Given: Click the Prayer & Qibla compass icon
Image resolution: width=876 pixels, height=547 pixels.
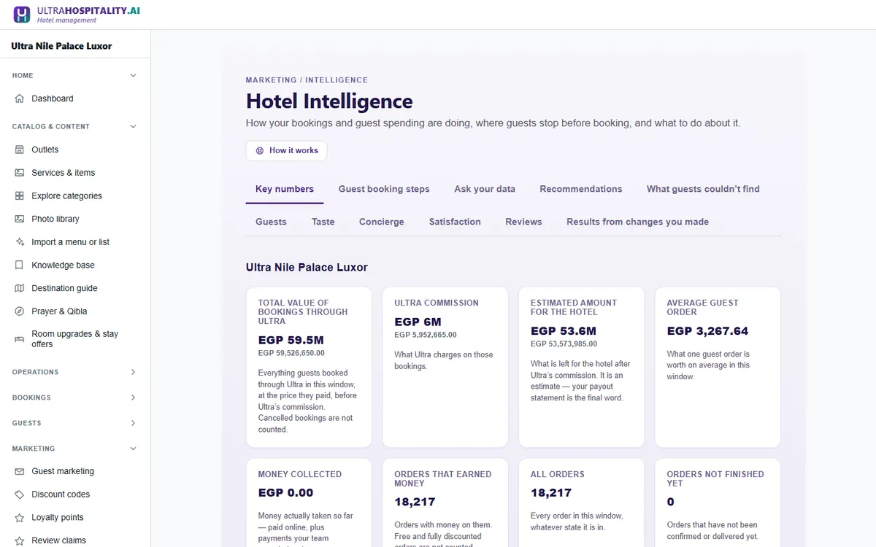Looking at the screenshot, I should [20, 311].
